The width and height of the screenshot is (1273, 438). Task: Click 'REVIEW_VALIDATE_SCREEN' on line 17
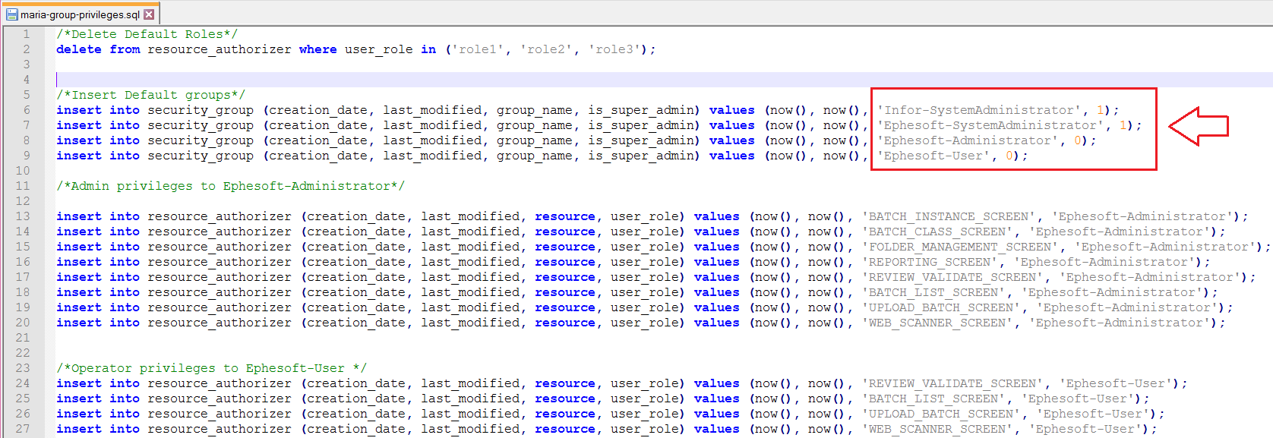point(952,277)
